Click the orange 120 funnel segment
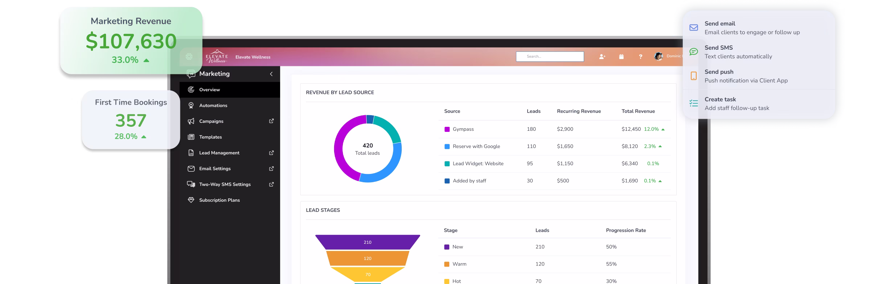This screenshot has height=284, width=878. click(368, 258)
